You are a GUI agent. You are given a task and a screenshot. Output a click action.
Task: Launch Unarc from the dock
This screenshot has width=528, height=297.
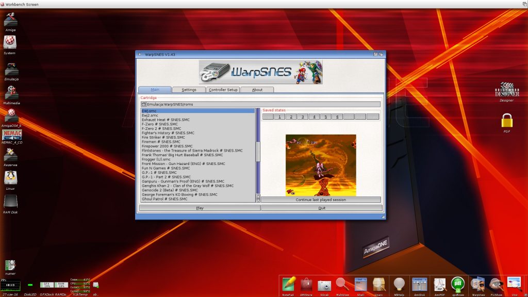379,285
